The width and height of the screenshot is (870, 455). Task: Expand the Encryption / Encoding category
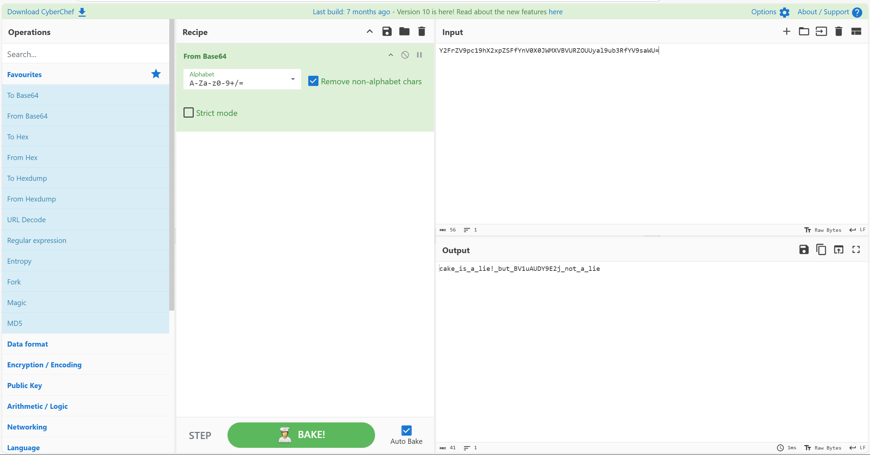pos(86,365)
